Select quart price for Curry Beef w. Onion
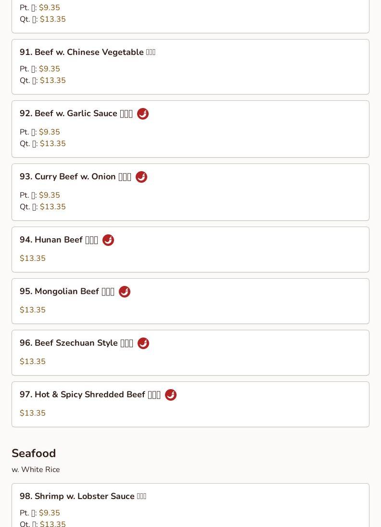 coord(53,207)
